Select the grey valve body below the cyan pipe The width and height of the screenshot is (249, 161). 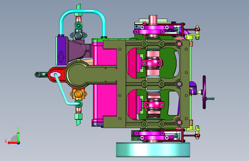(78, 35)
